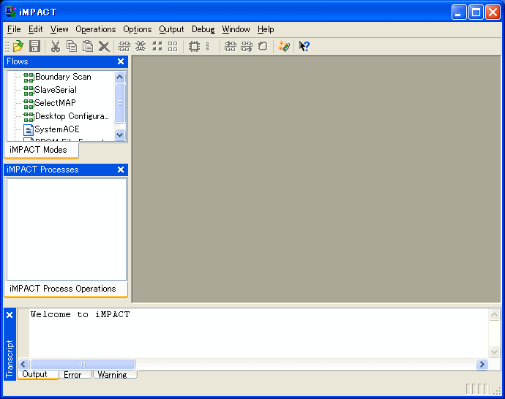This screenshot has height=399, width=505.
Task: Close the iMPACT Processes panel
Action: click(121, 170)
